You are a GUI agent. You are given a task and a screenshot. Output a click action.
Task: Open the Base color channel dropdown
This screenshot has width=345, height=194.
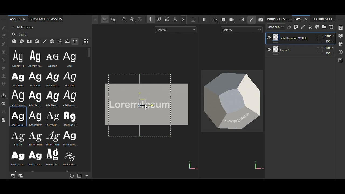(x=275, y=27)
